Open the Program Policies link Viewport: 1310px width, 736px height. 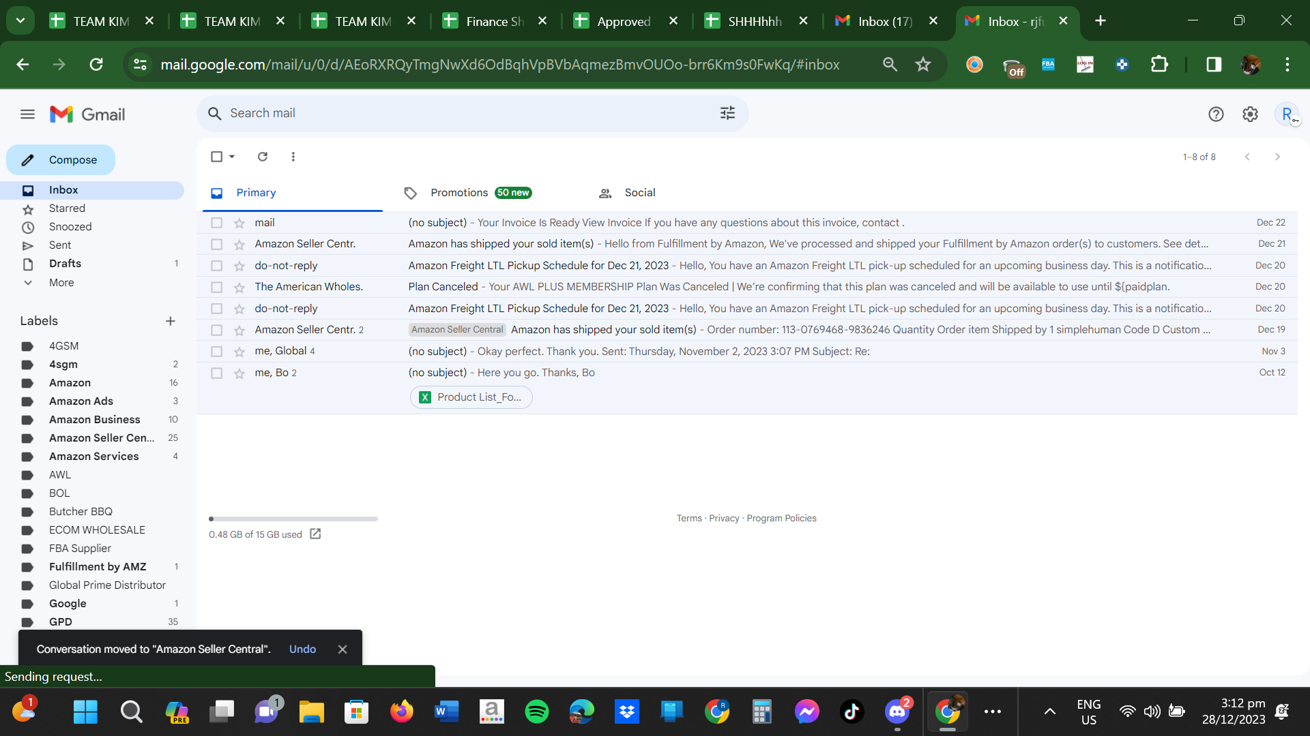click(781, 519)
